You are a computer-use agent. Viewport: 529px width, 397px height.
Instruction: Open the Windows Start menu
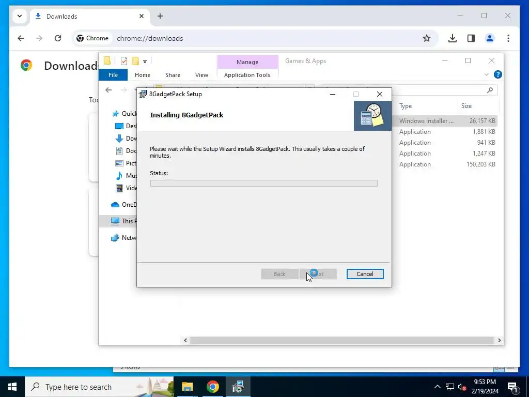coord(12,387)
